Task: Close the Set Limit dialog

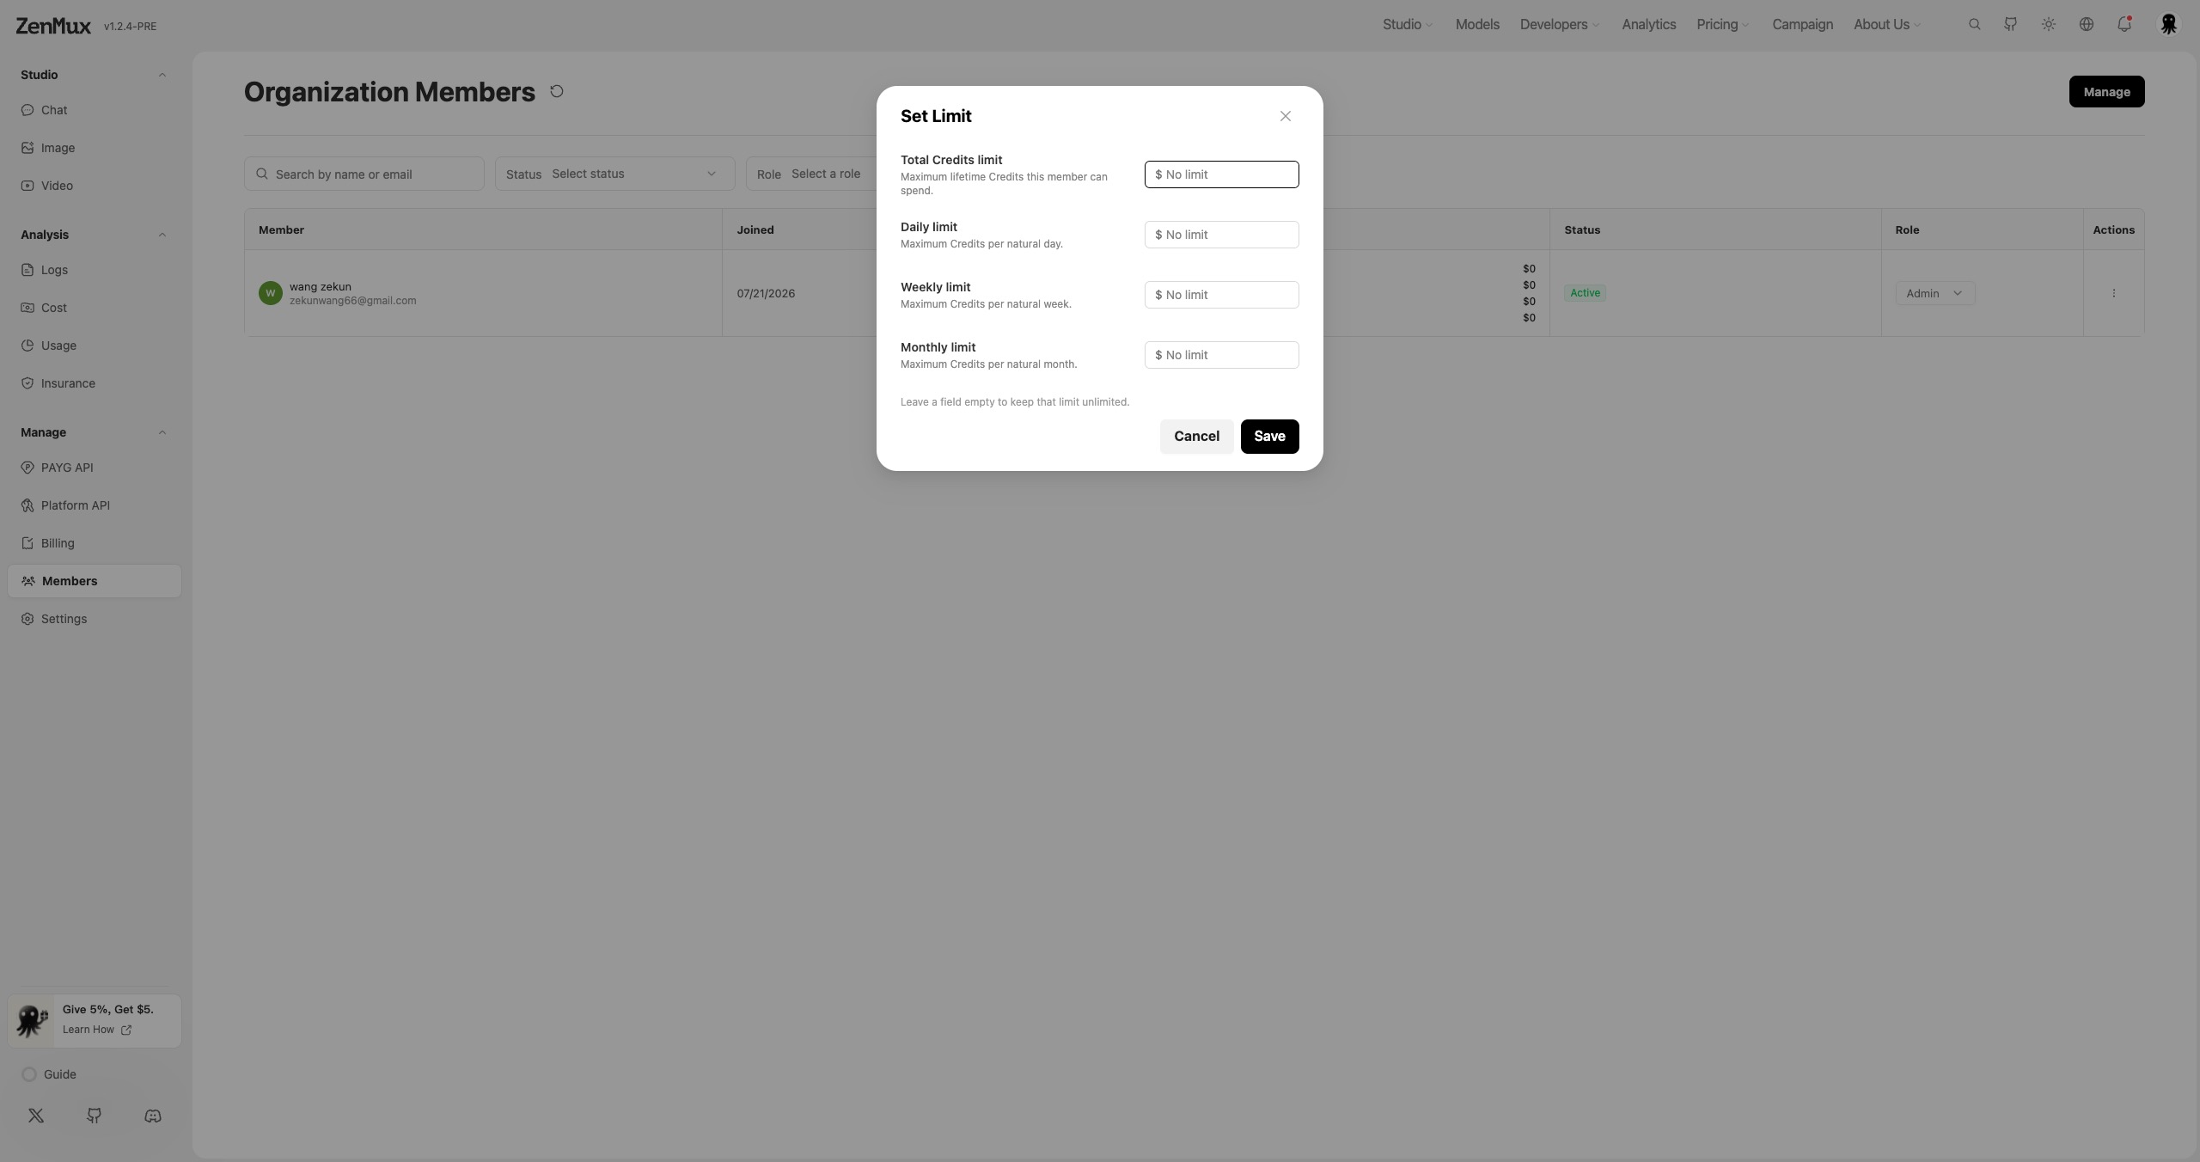Action: coord(1285,116)
